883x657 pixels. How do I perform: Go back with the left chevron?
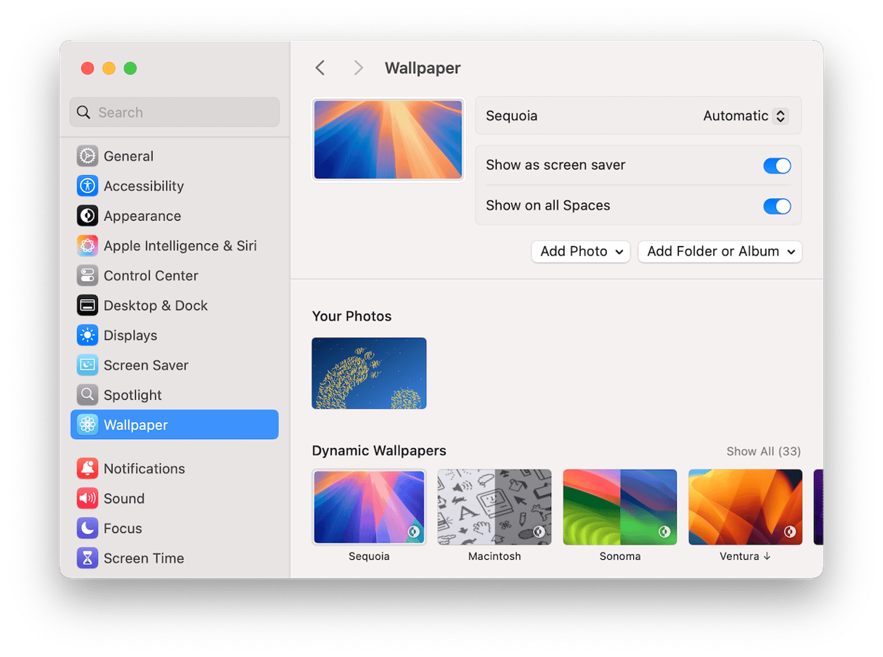320,68
